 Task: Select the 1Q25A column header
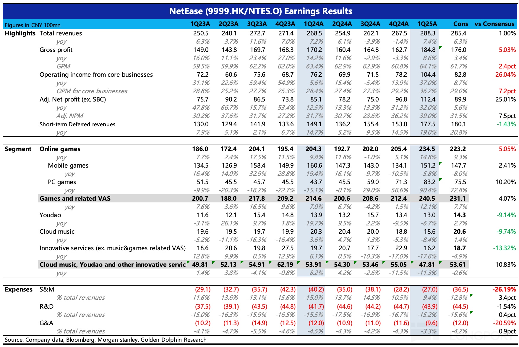[427, 24]
